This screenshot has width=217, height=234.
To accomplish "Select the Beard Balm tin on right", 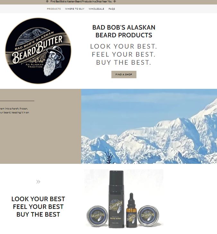I will (x=148, y=216).
